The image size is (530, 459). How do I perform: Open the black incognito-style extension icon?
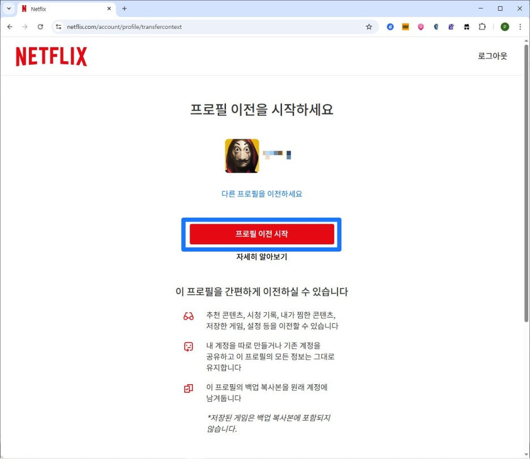click(x=467, y=27)
